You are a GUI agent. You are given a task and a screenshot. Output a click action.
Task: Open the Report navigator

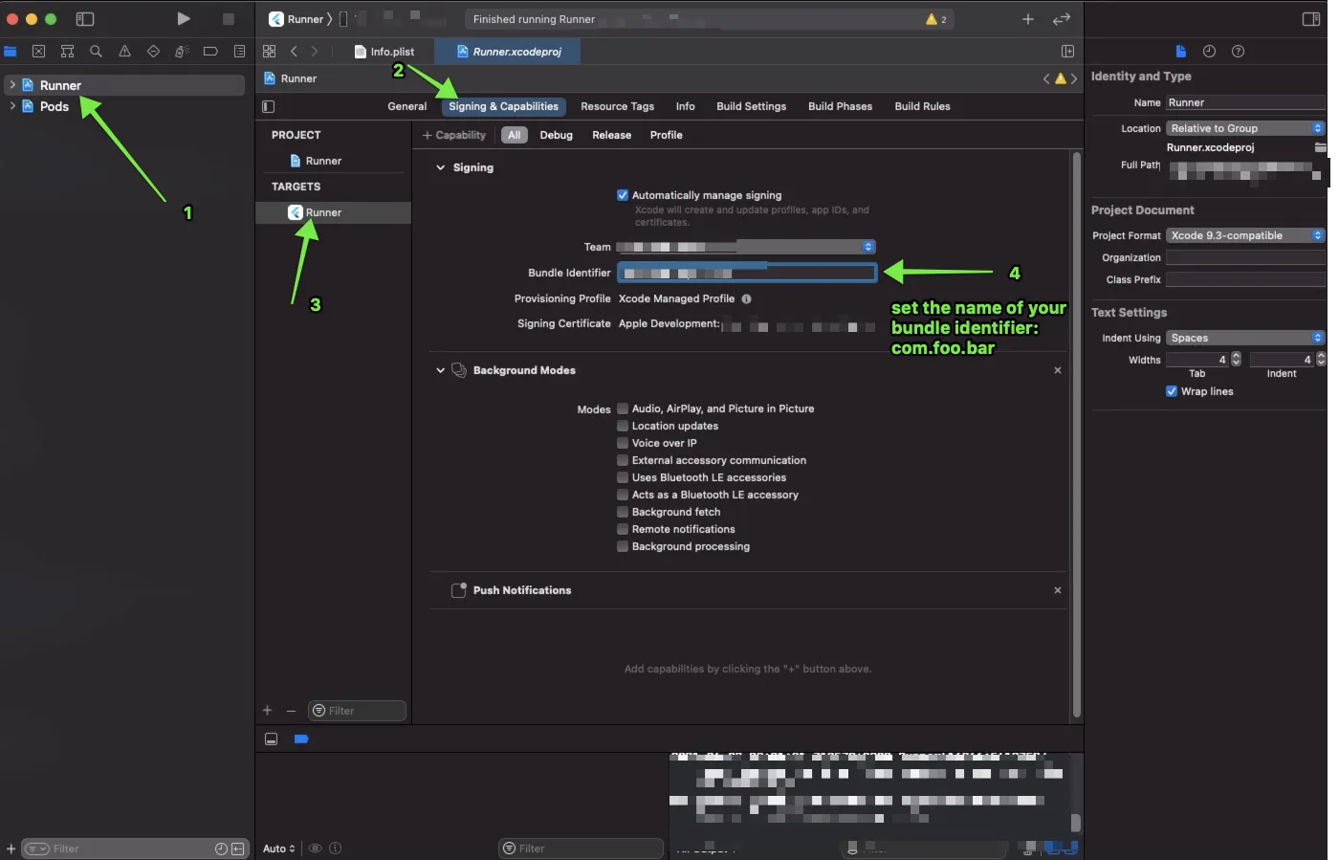(x=239, y=52)
